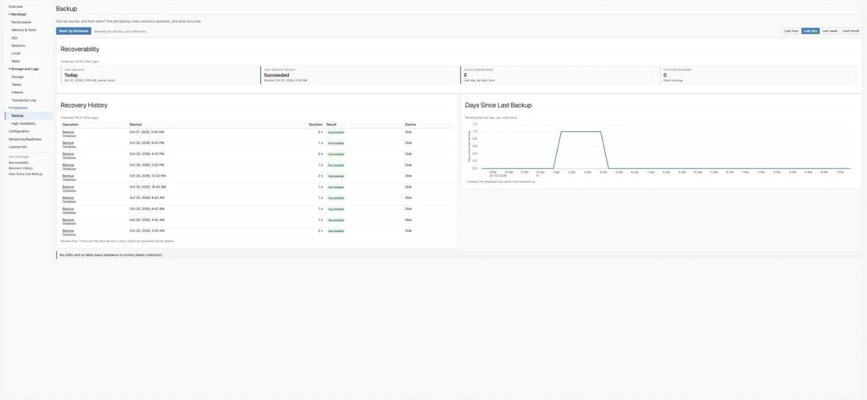867x400 pixels.
Task: Open the Backup operation started Oct 20, 4:42 PM
Action: pyautogui.click(x=68, y=154)
